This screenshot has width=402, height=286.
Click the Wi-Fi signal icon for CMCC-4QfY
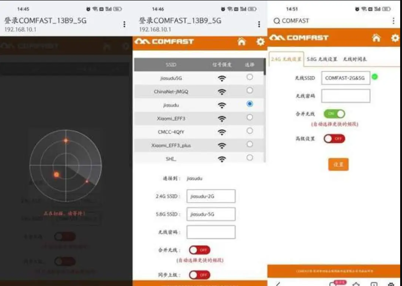[222, 132]
